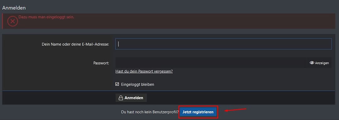Click the Anmelden button
The height and width of the screenshot is (120, 339).
131,98
